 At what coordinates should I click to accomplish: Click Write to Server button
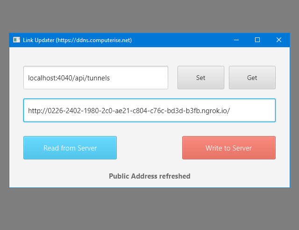pyautogui.click(x=229, y=148)
